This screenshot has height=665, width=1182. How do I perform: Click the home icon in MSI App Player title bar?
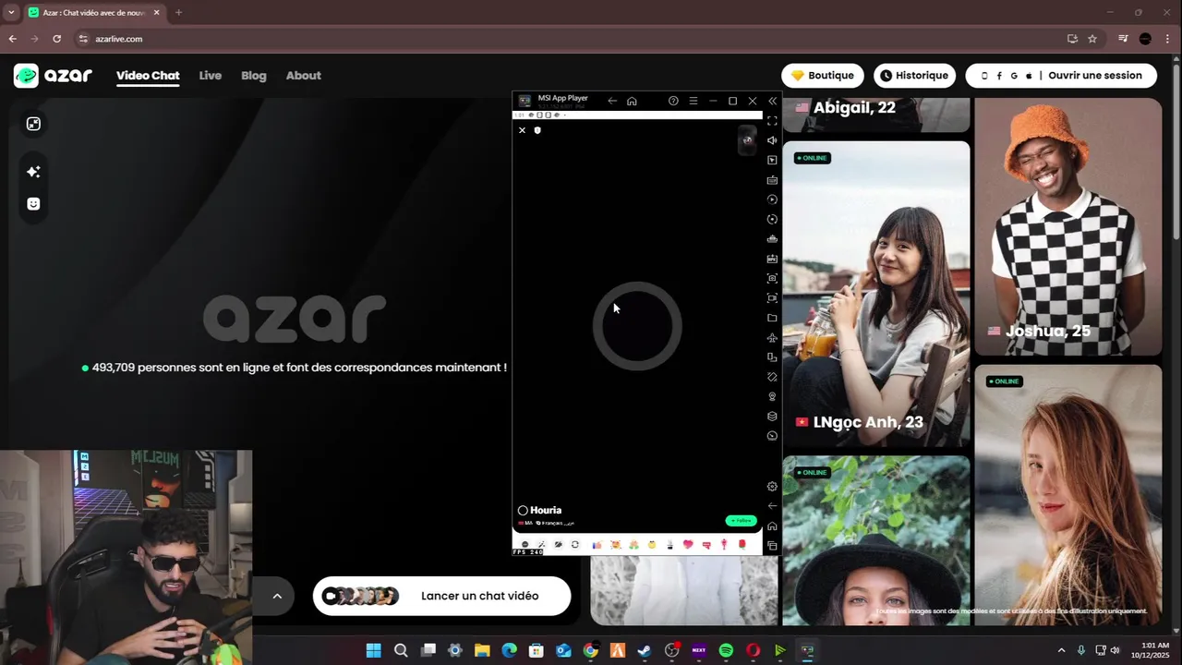coord(632,101)
